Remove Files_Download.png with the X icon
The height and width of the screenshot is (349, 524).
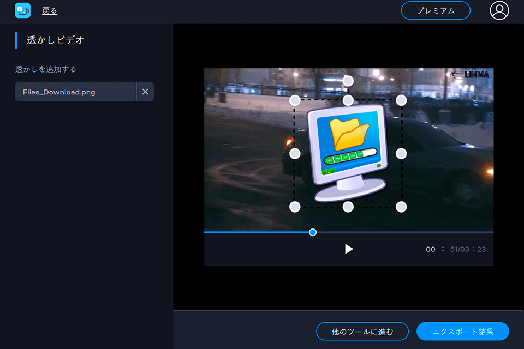click(145, 92)
